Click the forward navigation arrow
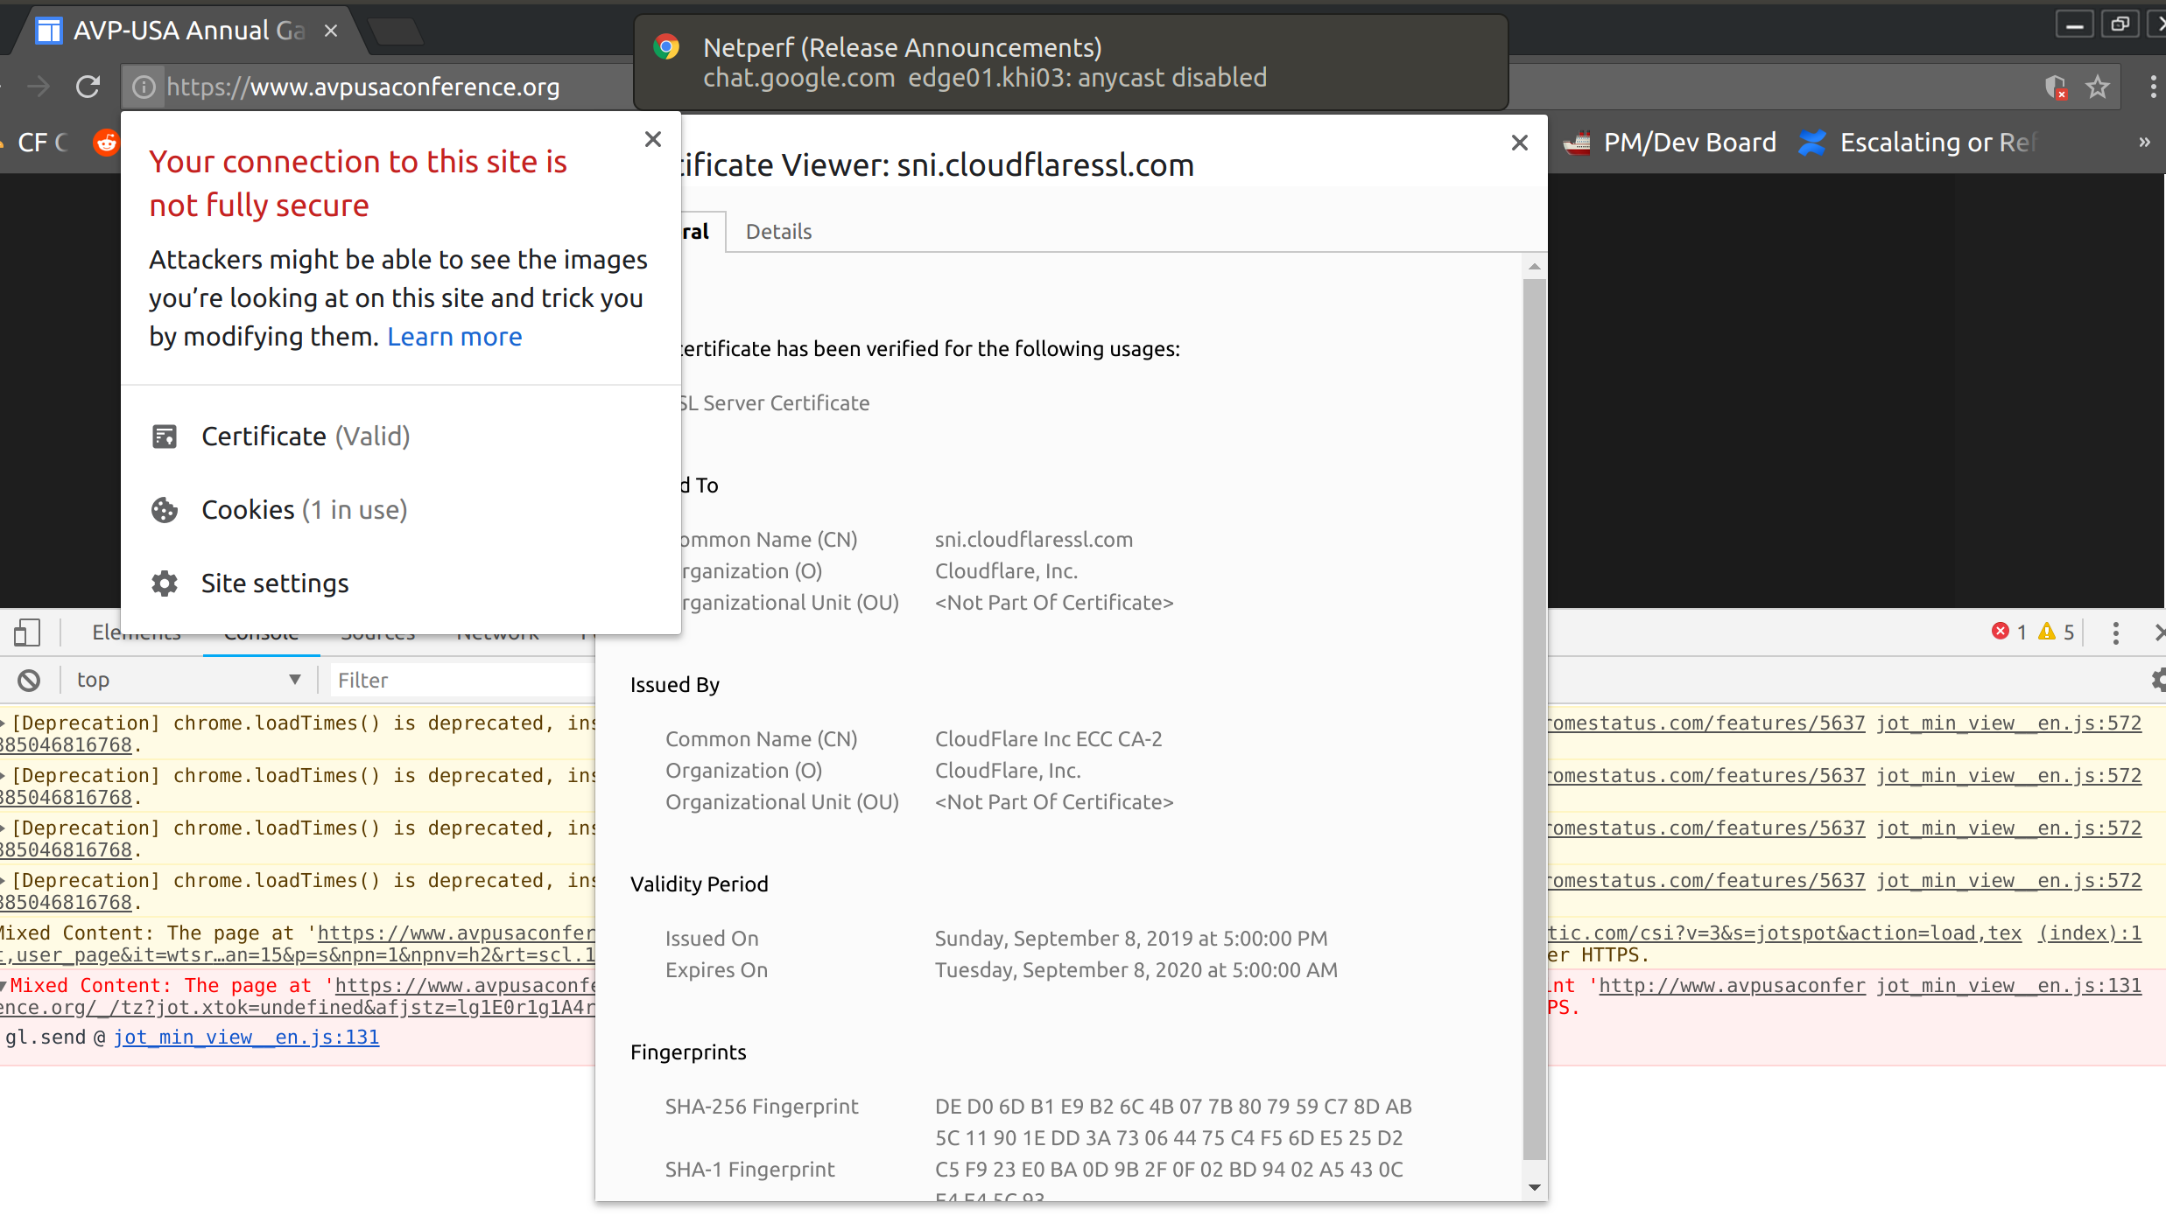 click(x=39, y=87)
